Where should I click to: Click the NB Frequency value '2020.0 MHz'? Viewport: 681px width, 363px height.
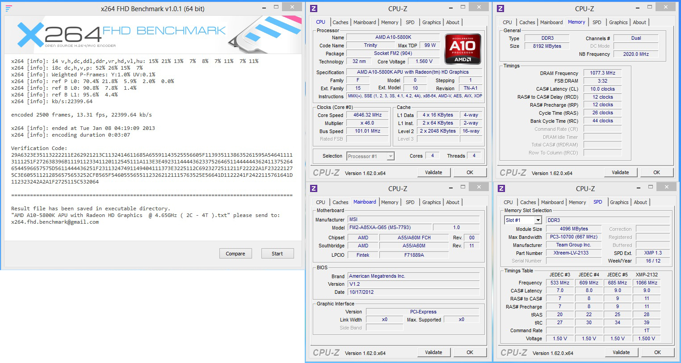[636, 54]
